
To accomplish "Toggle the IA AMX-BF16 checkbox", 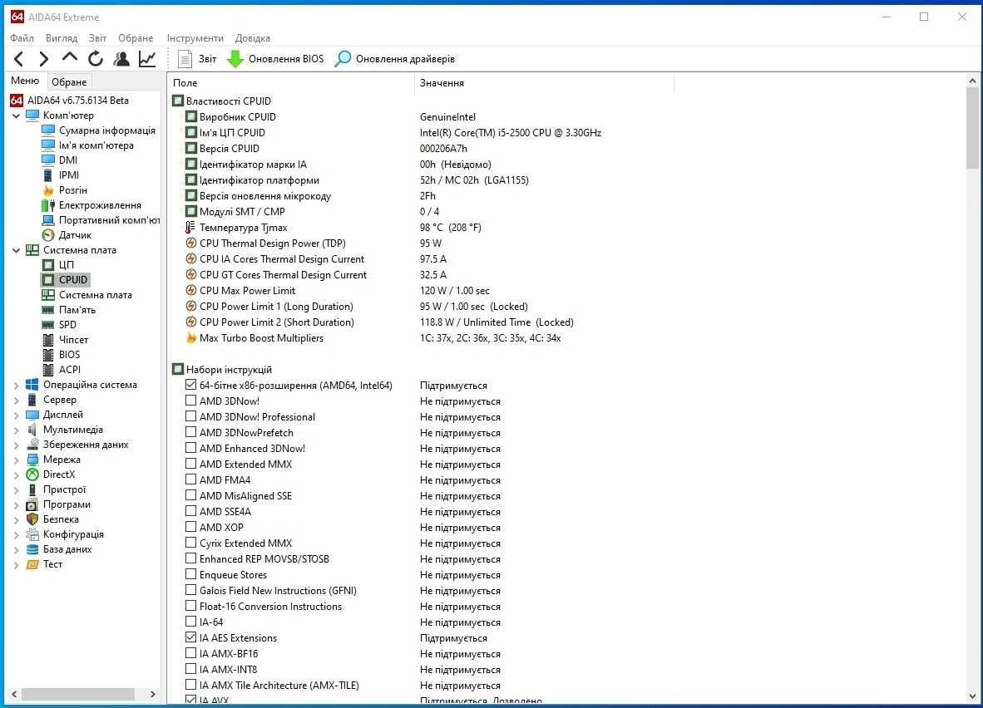I will (190, 653).
